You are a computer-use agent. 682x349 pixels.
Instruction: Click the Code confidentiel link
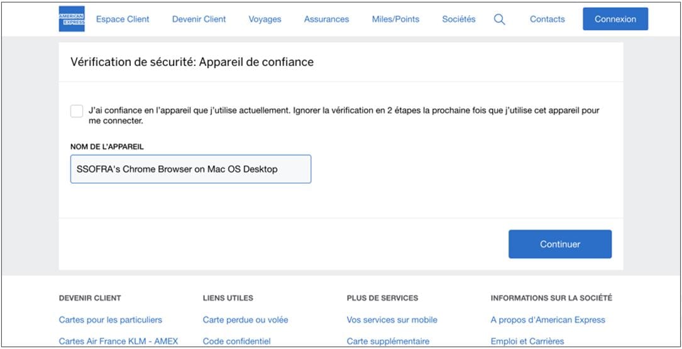click(236, 341)
